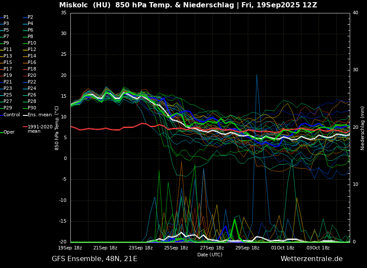This screenshot has width=367, height=268.
Task: Click the Date (UTC) axis label
Action: (210, 255)
